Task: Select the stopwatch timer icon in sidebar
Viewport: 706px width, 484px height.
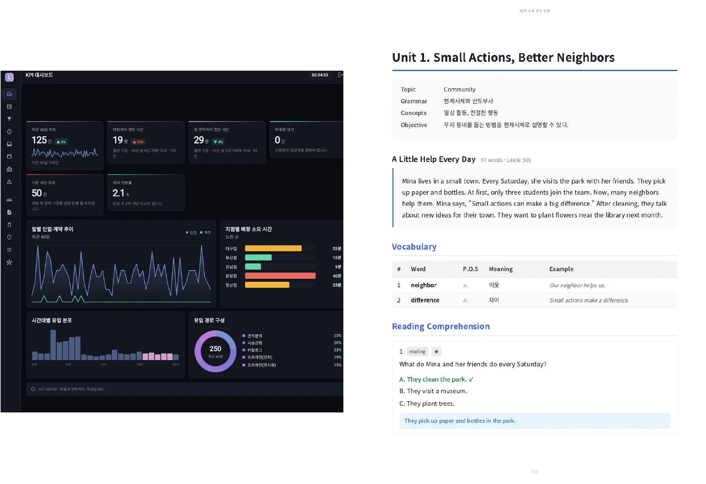Action: pos(9,132)
